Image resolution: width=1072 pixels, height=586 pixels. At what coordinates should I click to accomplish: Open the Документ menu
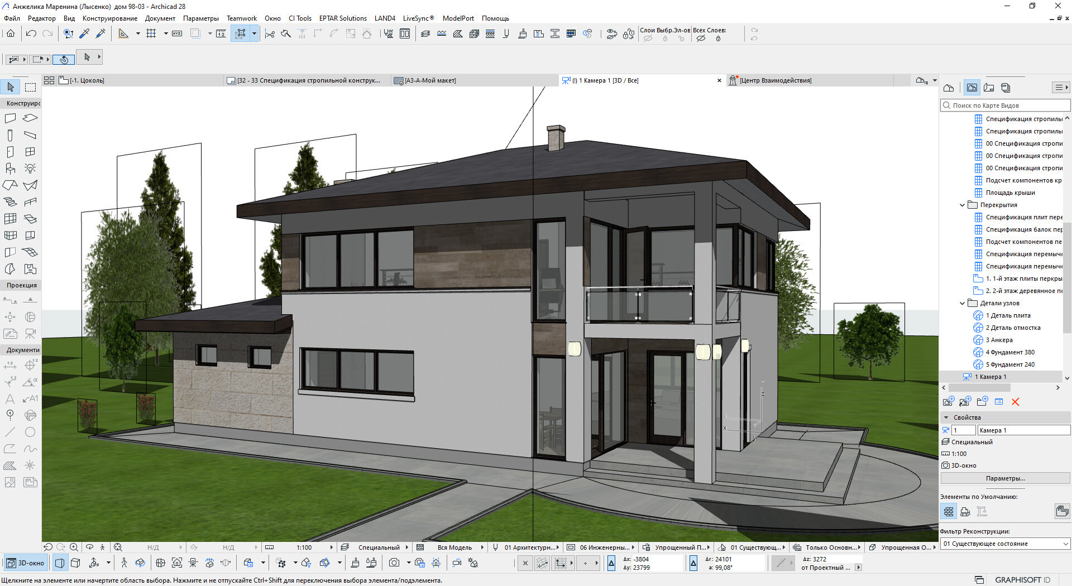tap(160, 18)
